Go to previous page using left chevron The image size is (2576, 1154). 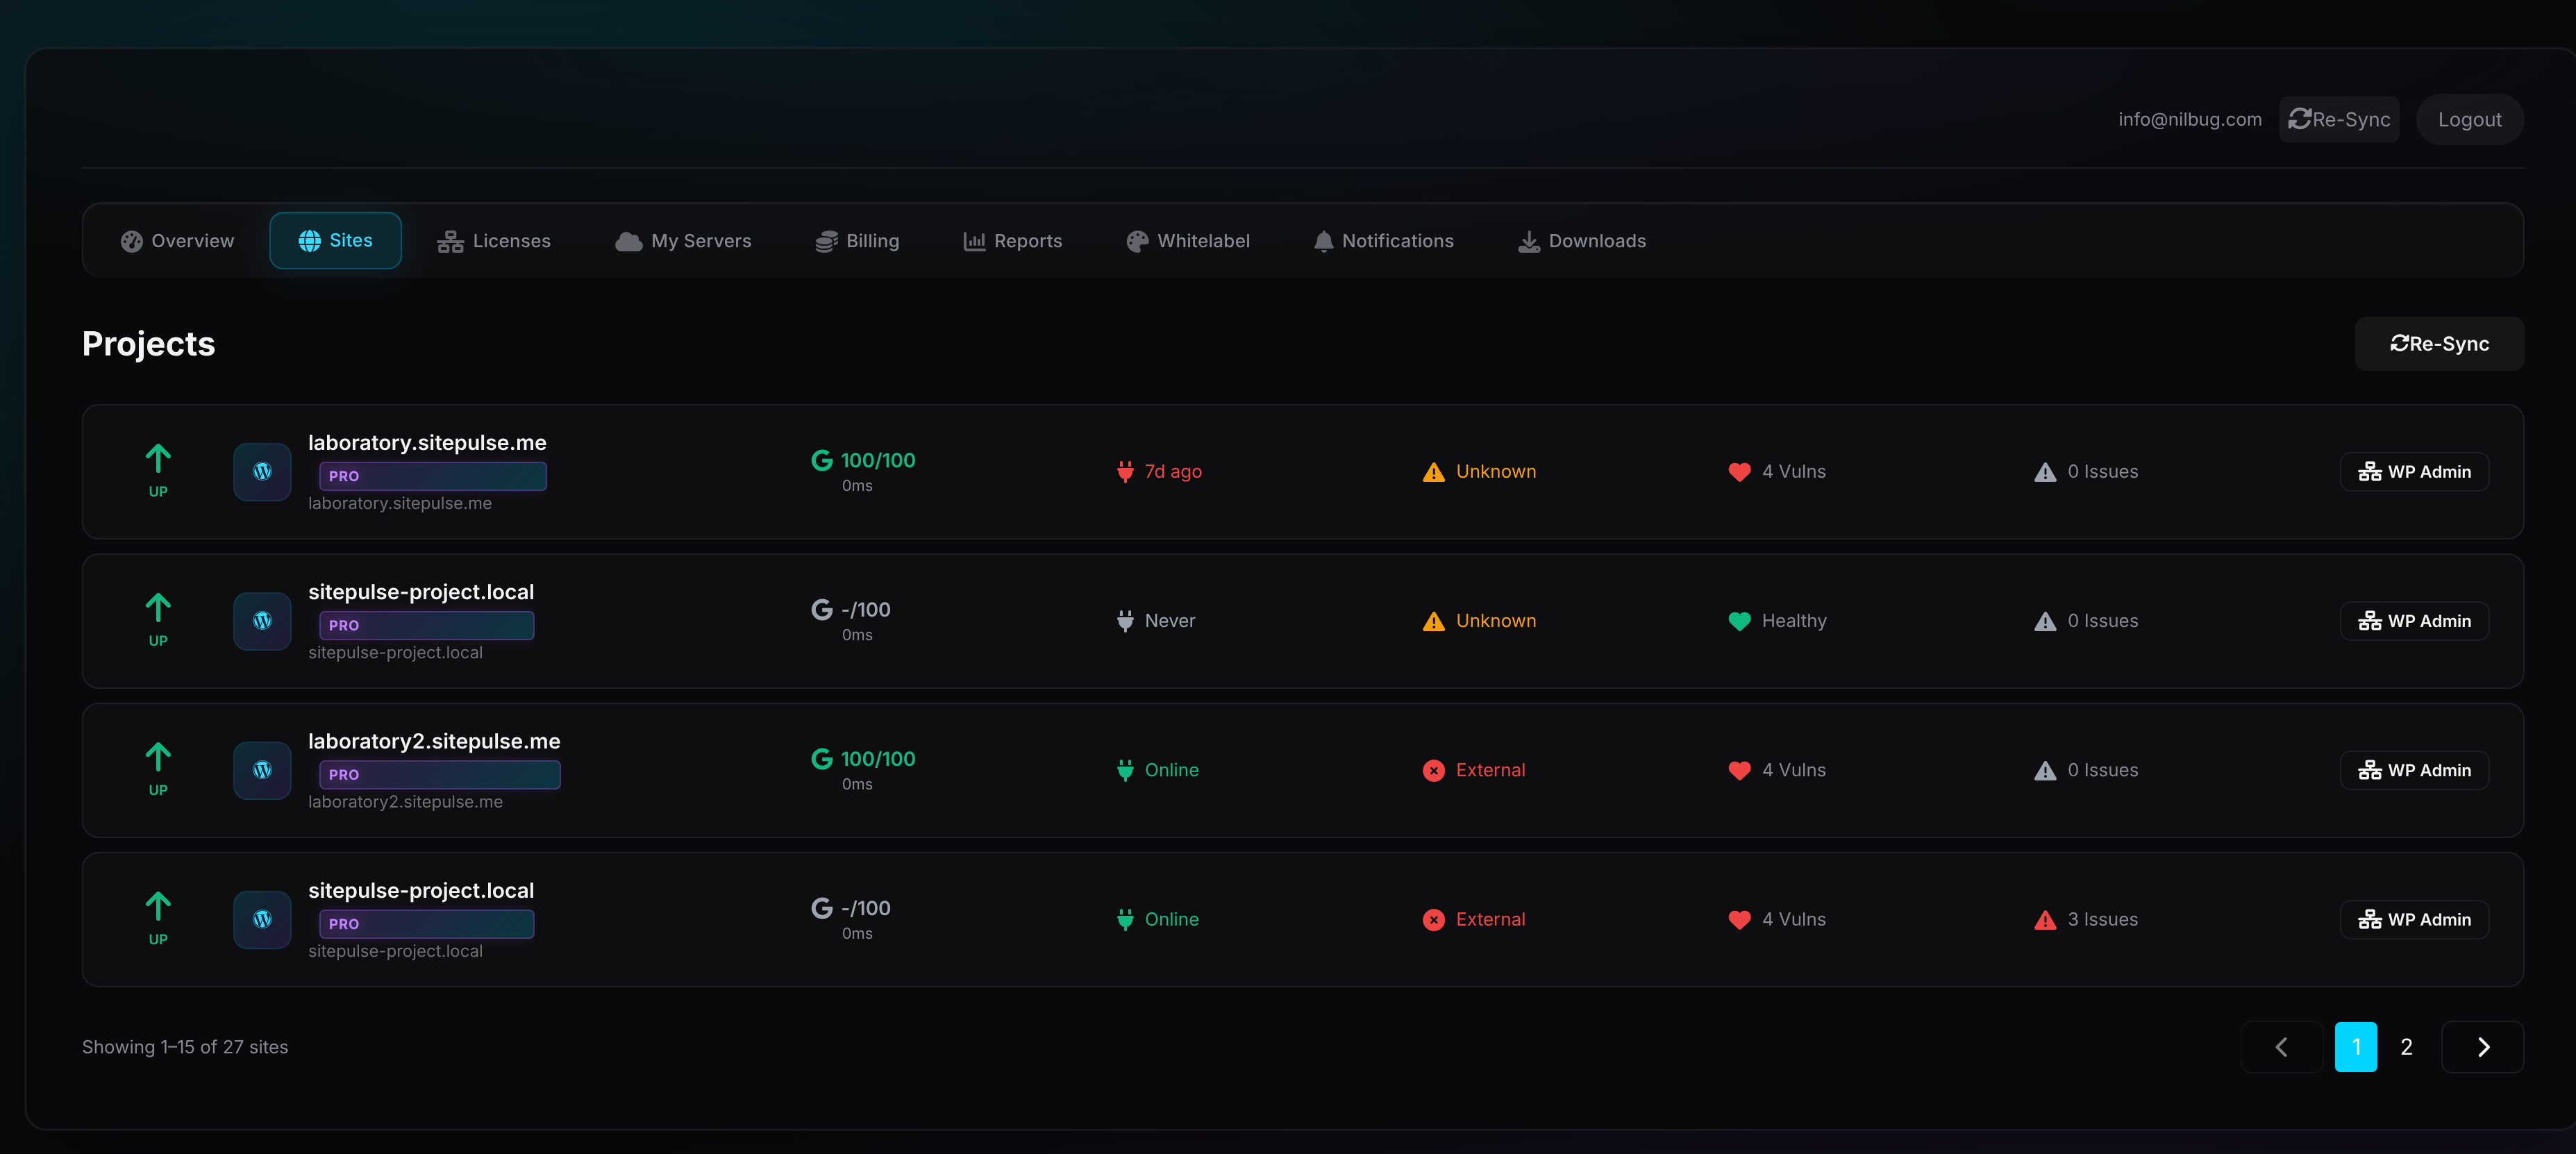pos(2281,1047)
